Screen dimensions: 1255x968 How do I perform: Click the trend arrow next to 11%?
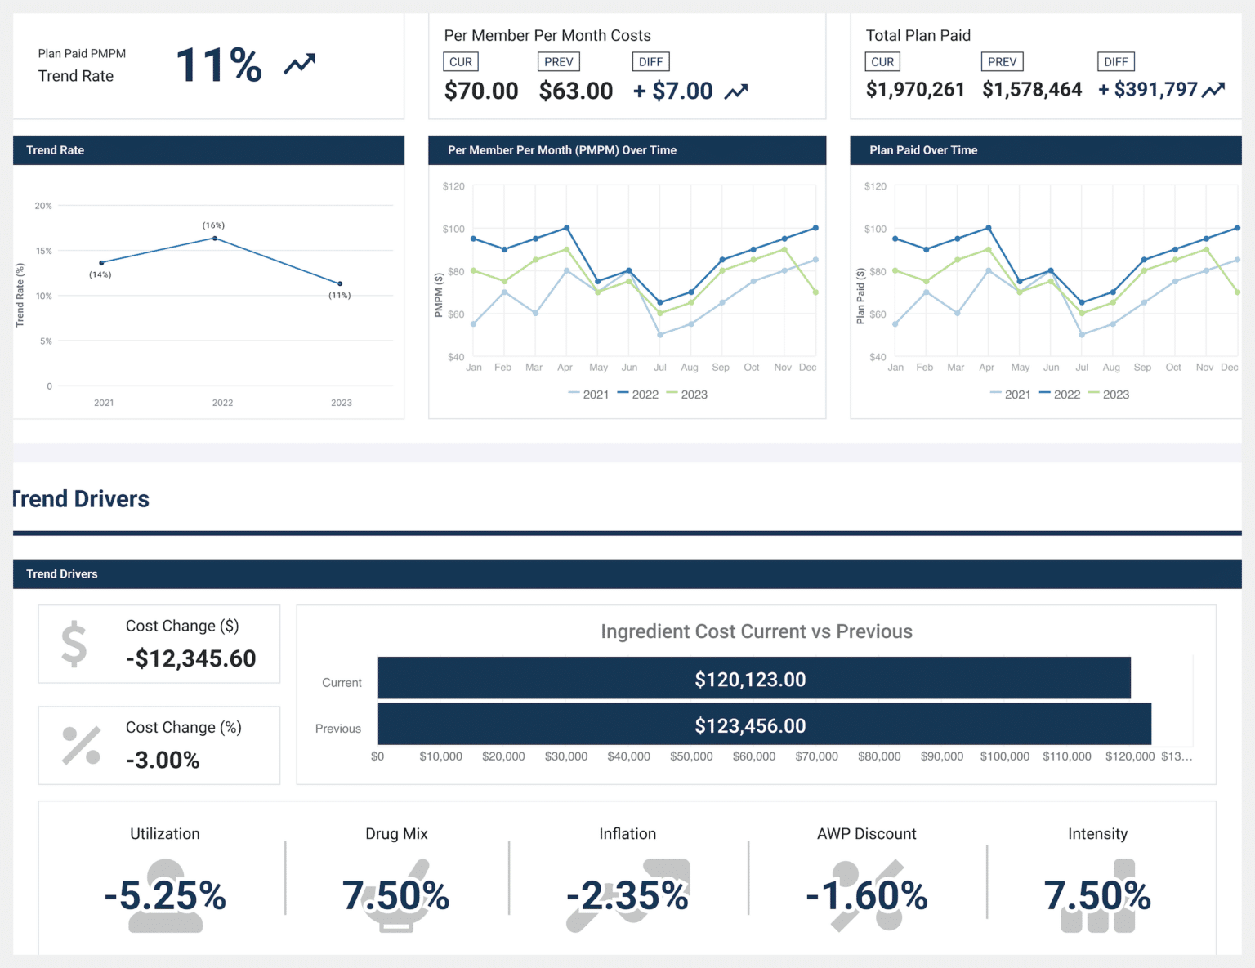point(299,63)
